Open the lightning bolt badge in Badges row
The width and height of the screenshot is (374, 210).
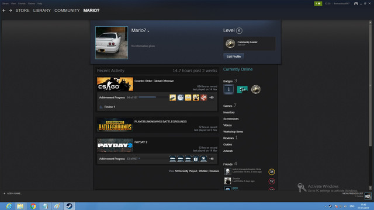coord(256,89)
